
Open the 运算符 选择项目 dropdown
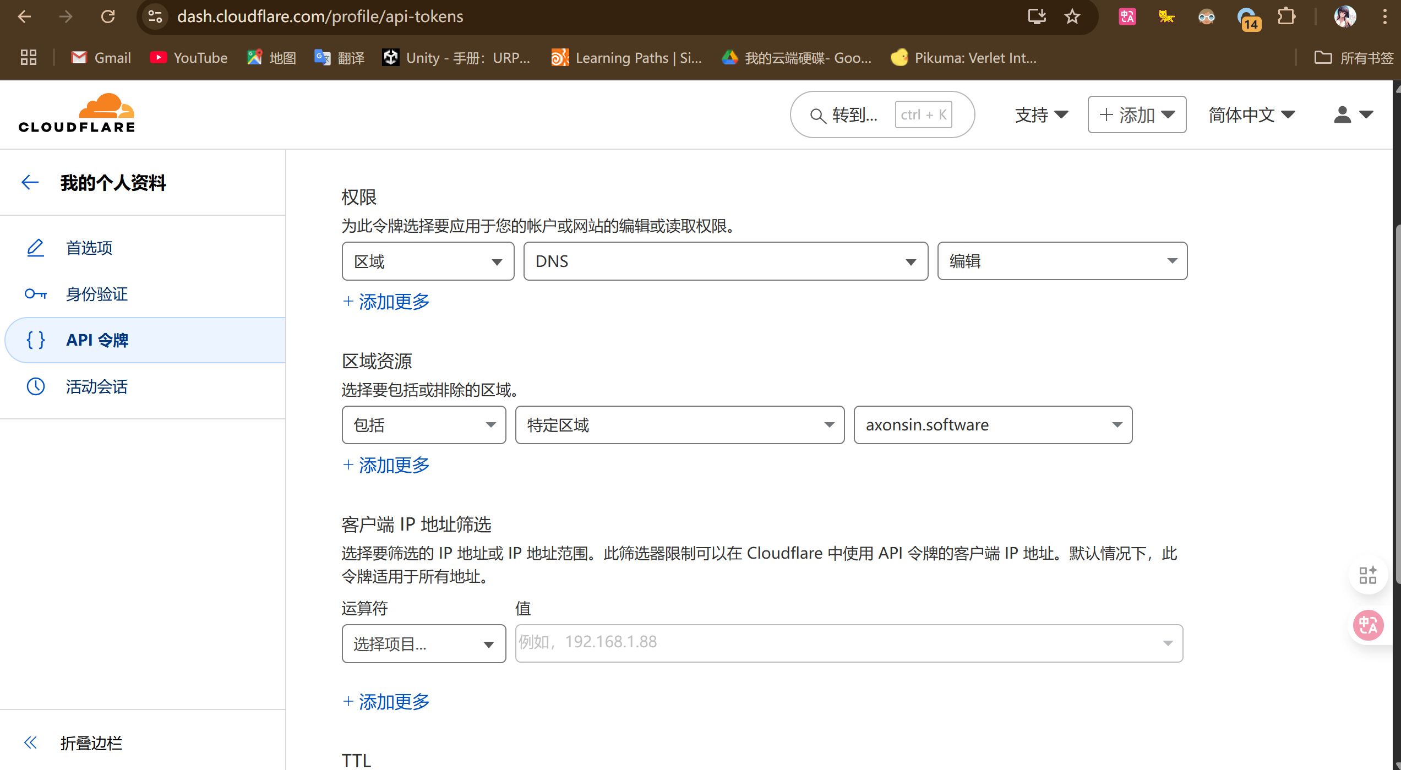(423, 643)
